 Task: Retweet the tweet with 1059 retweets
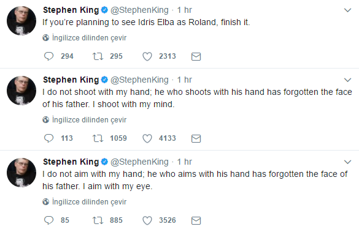[x=98, y=138]
